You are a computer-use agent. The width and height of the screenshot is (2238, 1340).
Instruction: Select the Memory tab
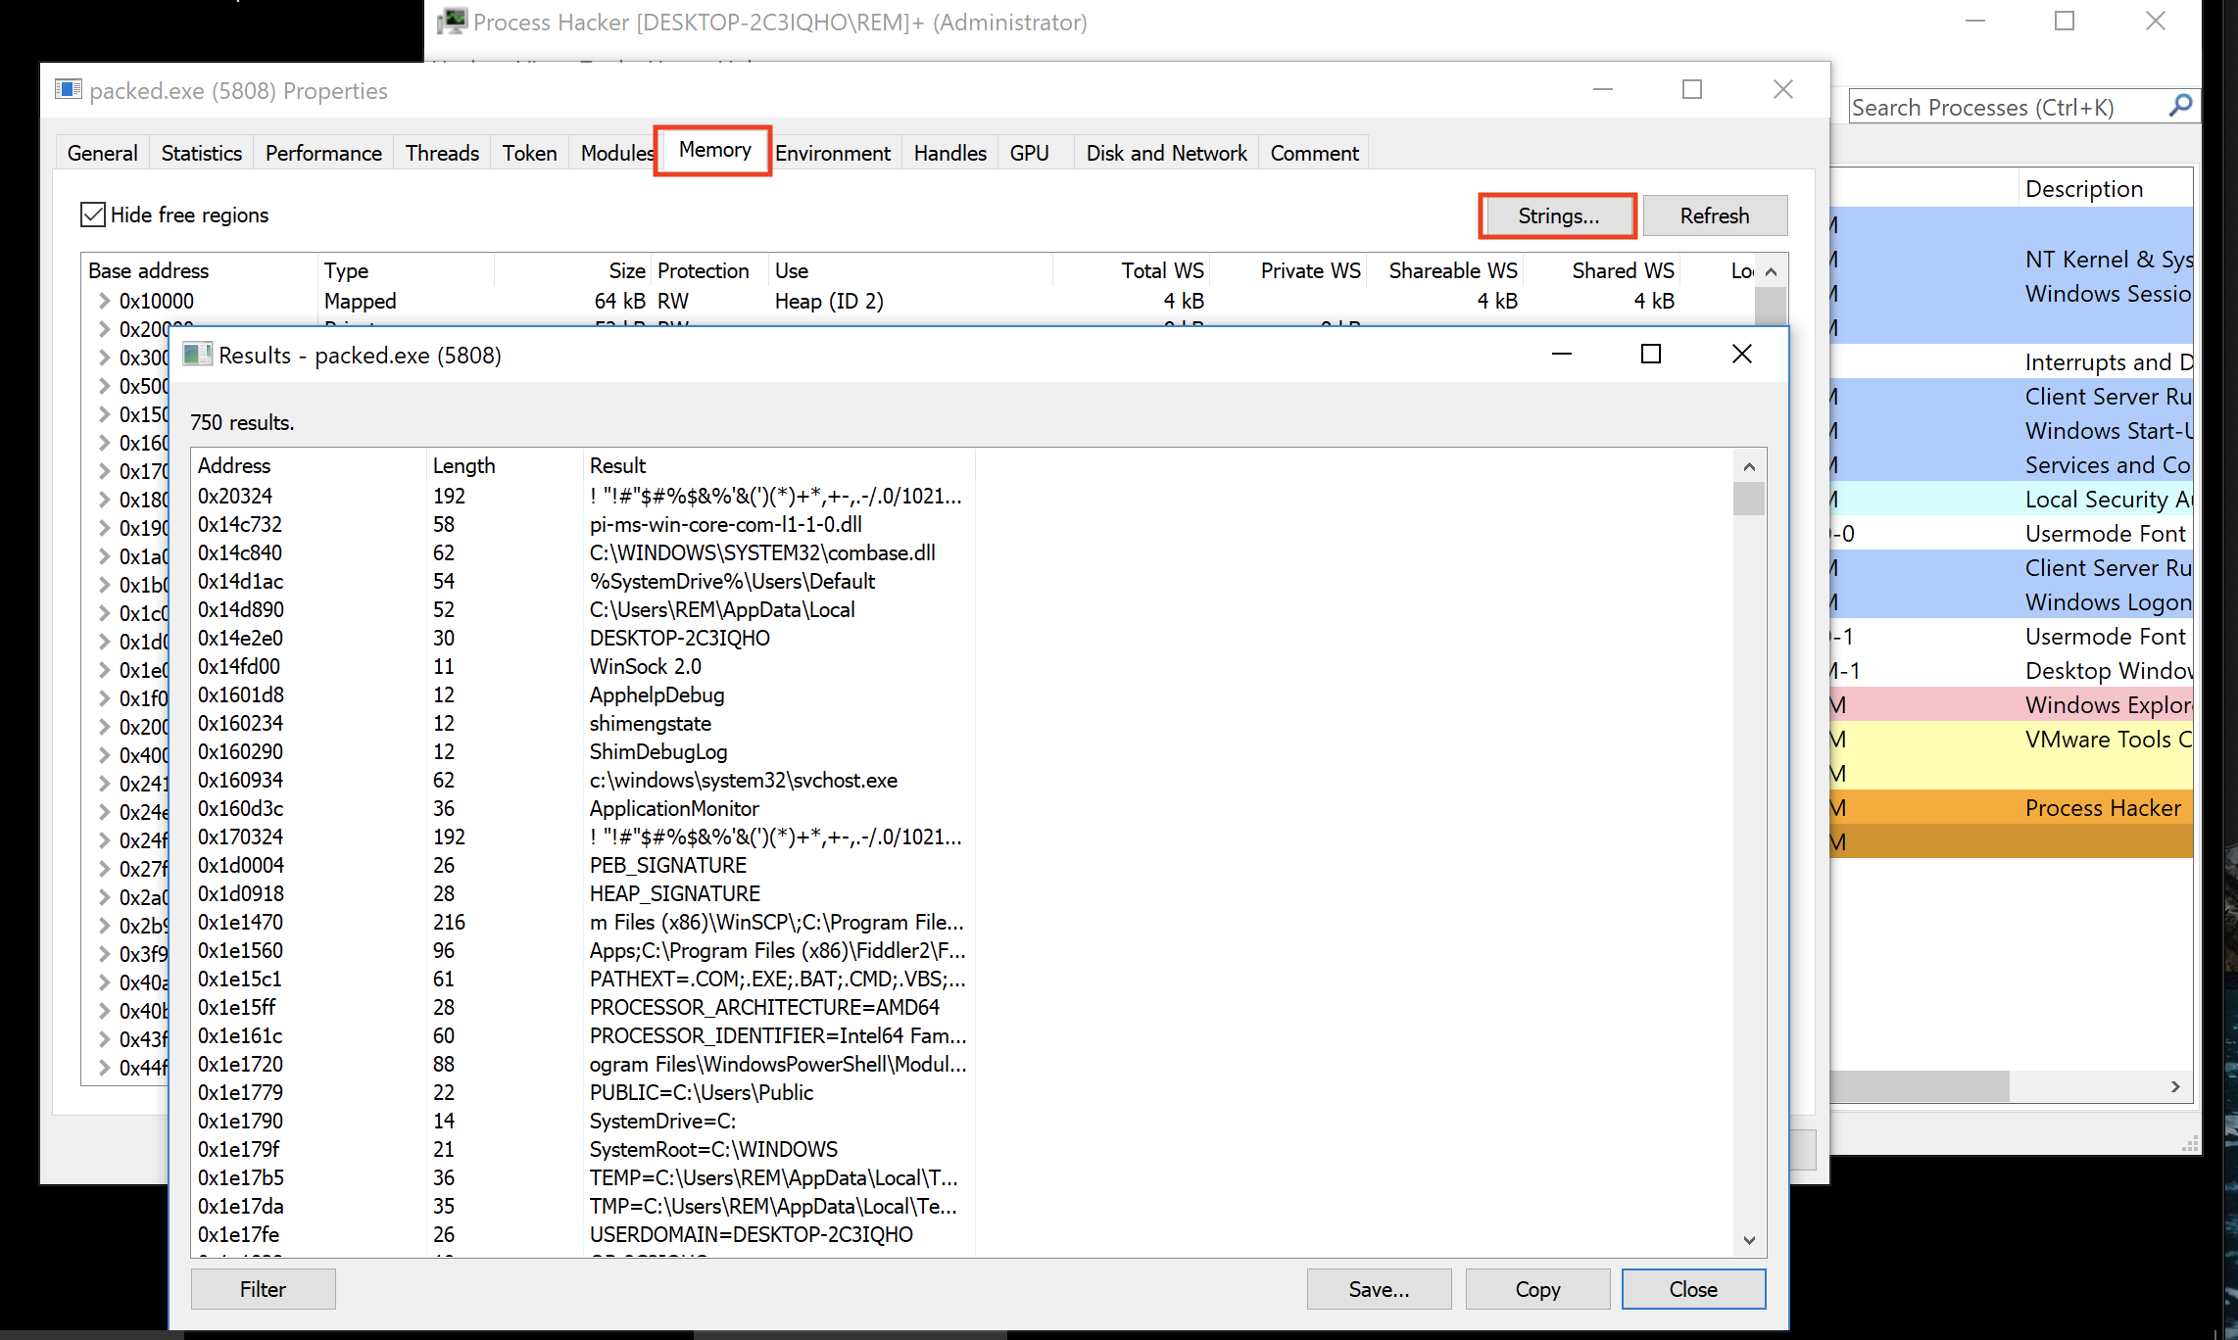tap(714, 150)
